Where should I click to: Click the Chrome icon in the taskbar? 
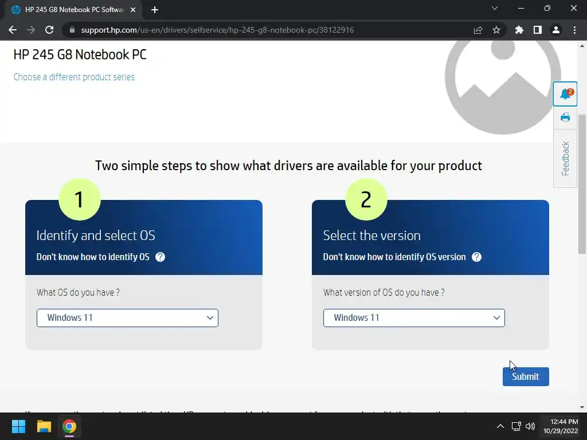click(69, 426)
